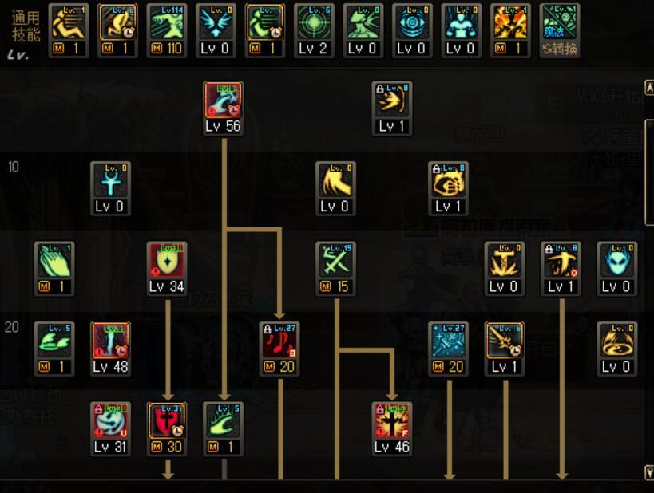The width and height of the screenshot is (654, 493).
Task: Click the scroll down arrow of skill tree
Action: point(649,472)
